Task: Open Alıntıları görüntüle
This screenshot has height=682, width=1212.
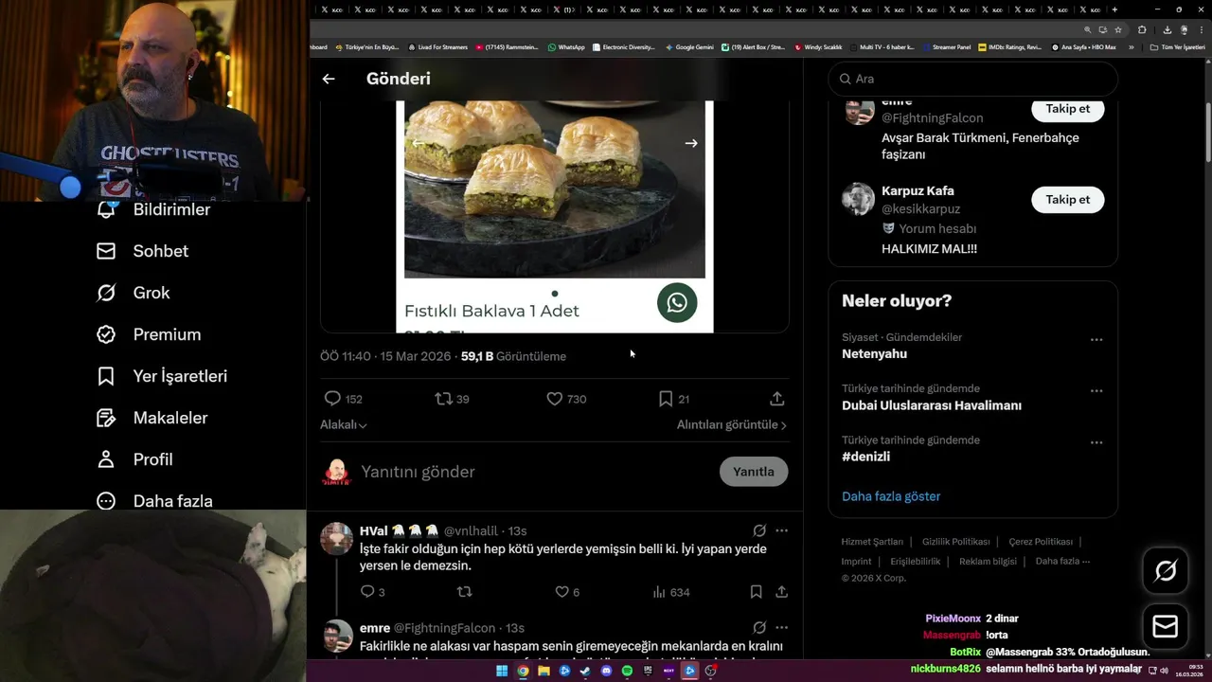Action: (732, 425)
